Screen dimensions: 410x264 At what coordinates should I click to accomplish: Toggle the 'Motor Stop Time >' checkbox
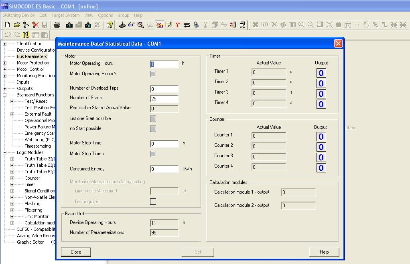pyautogui.click(x=153, y=154)
